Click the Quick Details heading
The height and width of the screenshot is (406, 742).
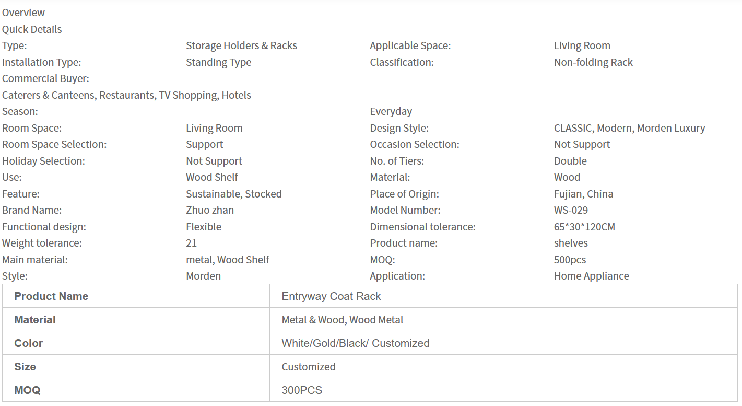tap(32, 29)
